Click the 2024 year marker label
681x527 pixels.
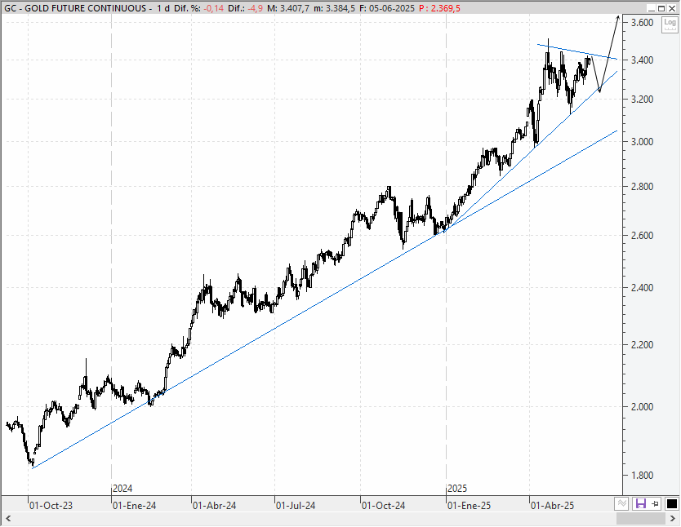tap(122, 489)
